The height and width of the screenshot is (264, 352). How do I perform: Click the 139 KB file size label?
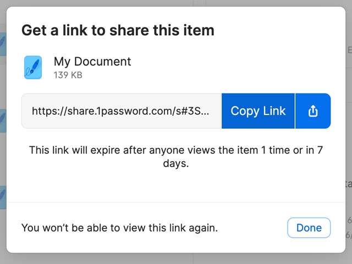pos(68,75)
